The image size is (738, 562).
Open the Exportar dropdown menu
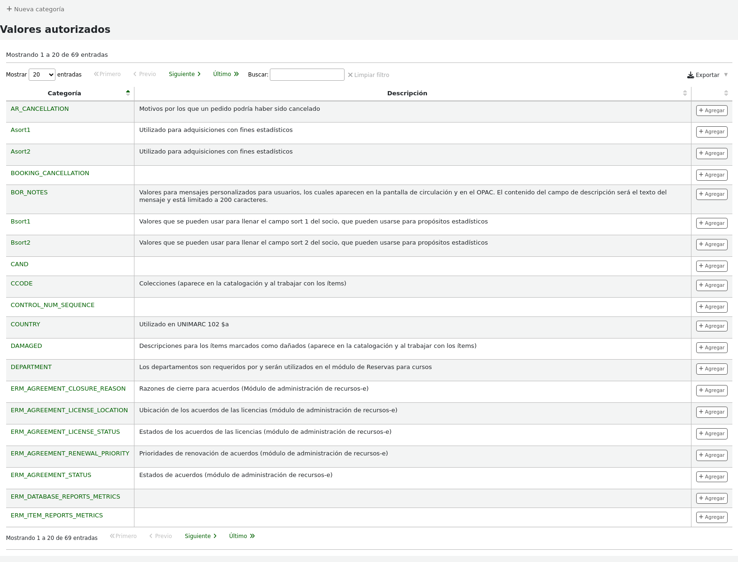coord(707,75)
